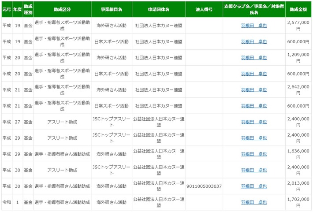Select the amount 1,636,000円
This screenshot has width=313, height=212.
coord(298,154)
